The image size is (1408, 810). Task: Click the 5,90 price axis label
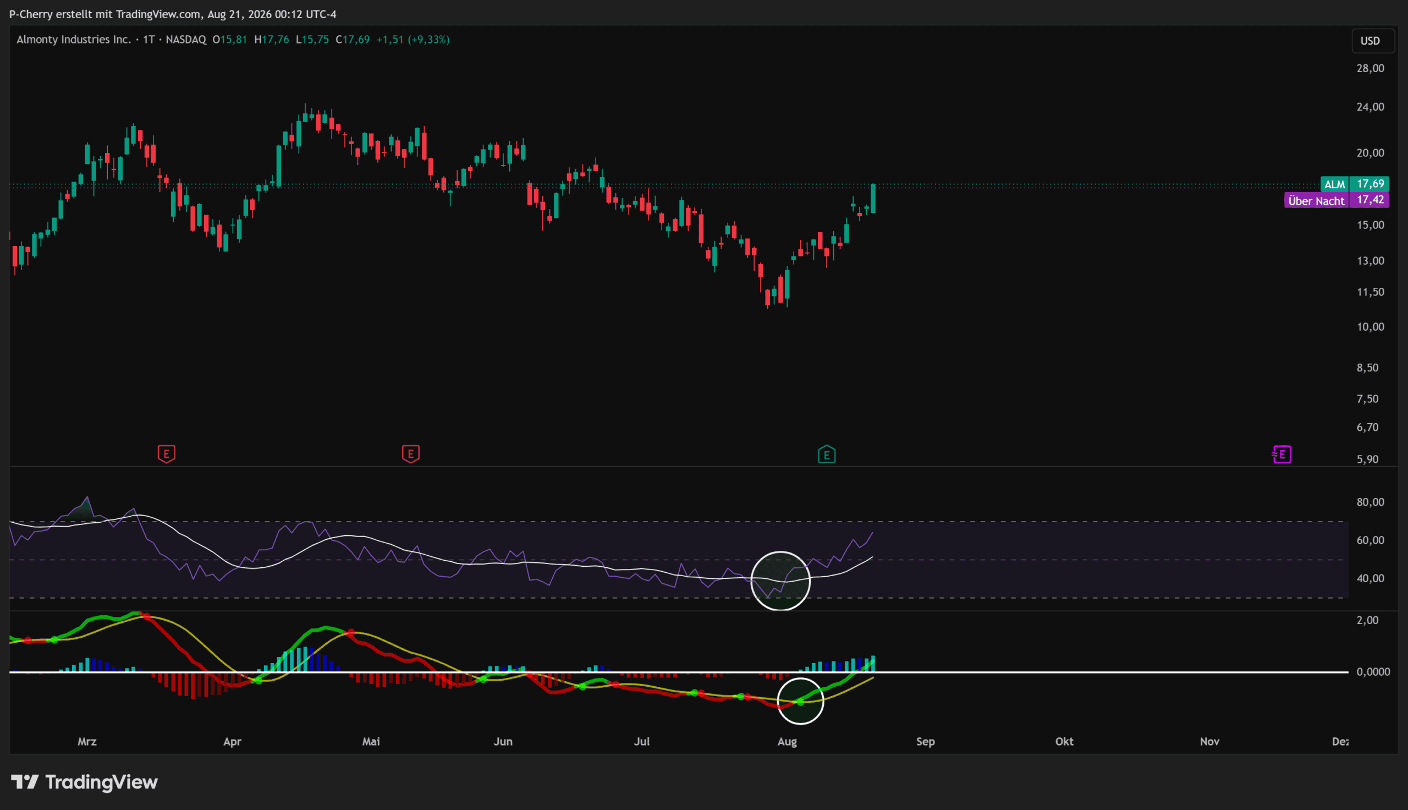coord(1367,459)
